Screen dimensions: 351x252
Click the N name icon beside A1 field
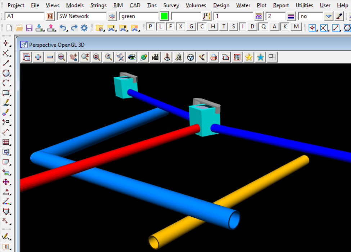50,16
